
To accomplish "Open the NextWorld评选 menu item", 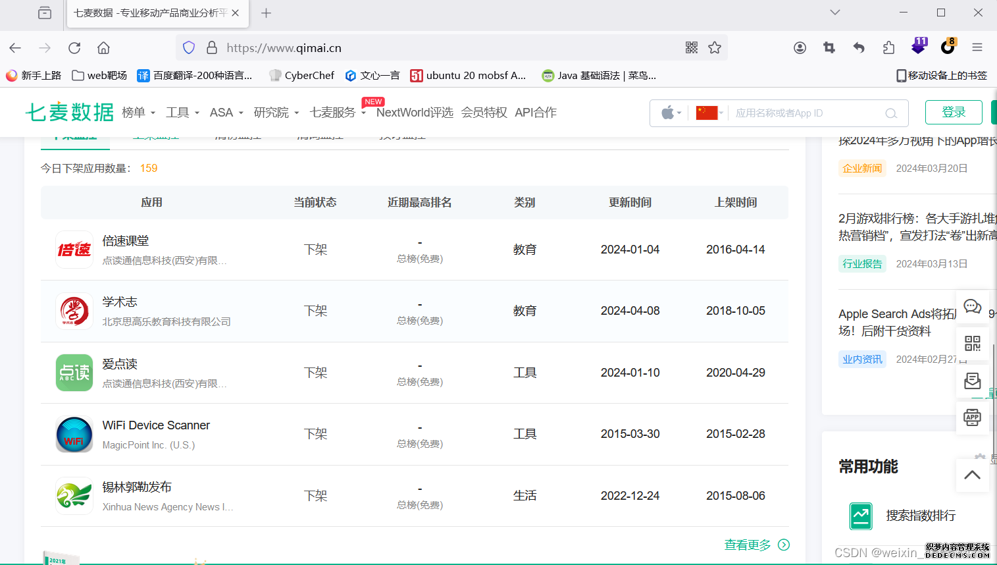I will [415, 113].
